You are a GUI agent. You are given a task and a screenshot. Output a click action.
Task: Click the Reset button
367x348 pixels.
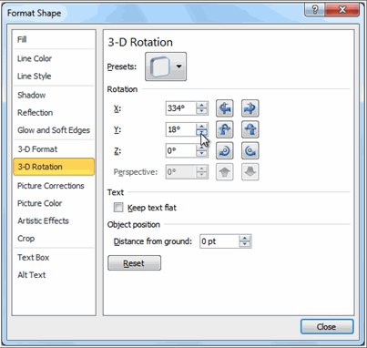click(x=134, y=263)
